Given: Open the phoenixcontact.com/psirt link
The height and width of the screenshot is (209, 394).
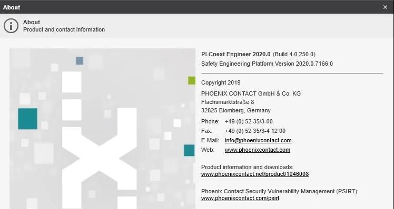Looking at the screenshot, I should [x=240, y=198].
